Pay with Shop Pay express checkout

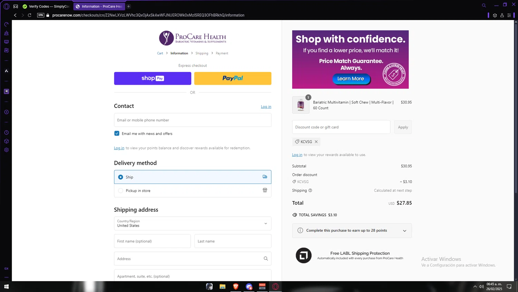153,79
